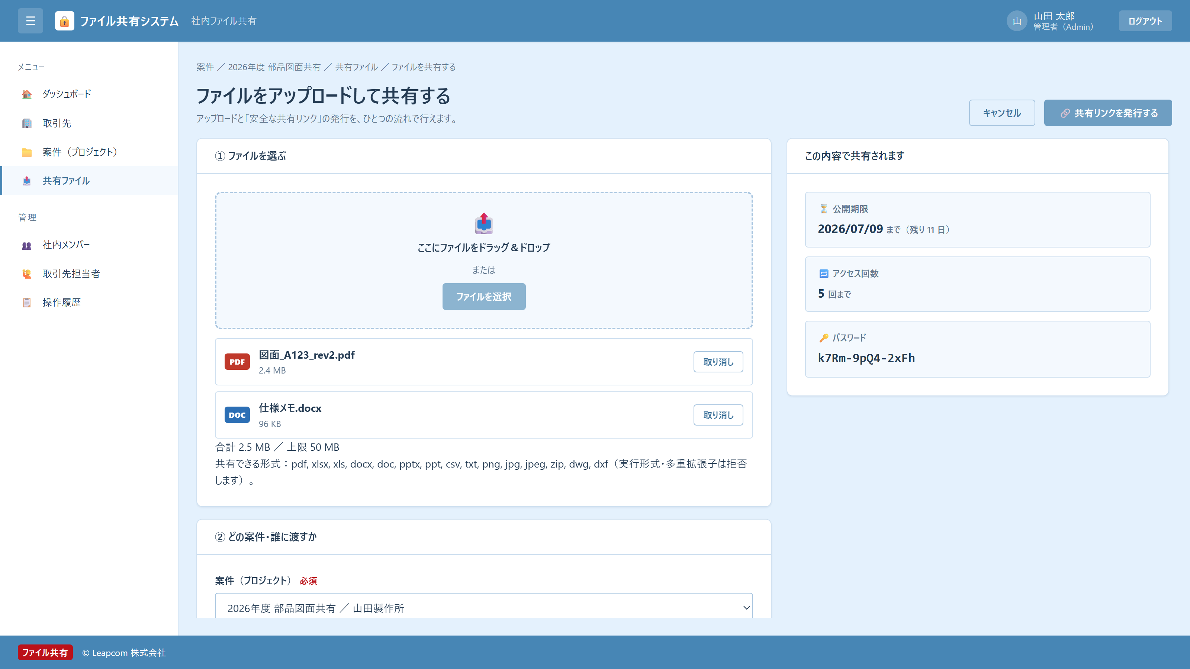Open the 取引先 menu item
This screenshot has width=1190, height=669.
pyautogui.click(x=90, y=123)
